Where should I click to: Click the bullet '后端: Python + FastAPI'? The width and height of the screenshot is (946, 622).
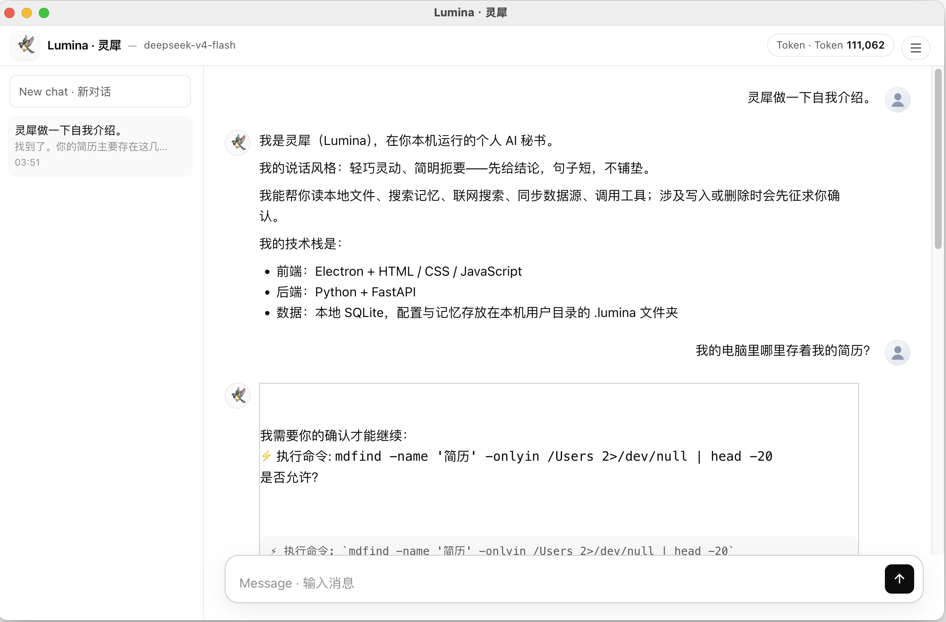pyautogui.click(x=346, y=292)
